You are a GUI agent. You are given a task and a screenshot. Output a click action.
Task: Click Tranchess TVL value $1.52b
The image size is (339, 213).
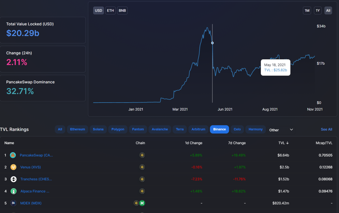[284, 179]
